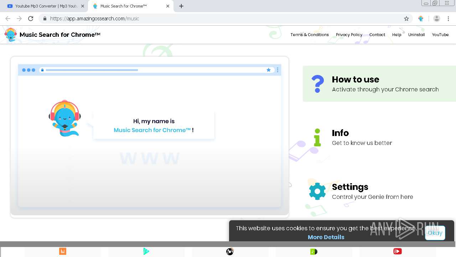The image size is (456, 257).
Task: Click Get to know us better text
Action: [x=362, y=143]
